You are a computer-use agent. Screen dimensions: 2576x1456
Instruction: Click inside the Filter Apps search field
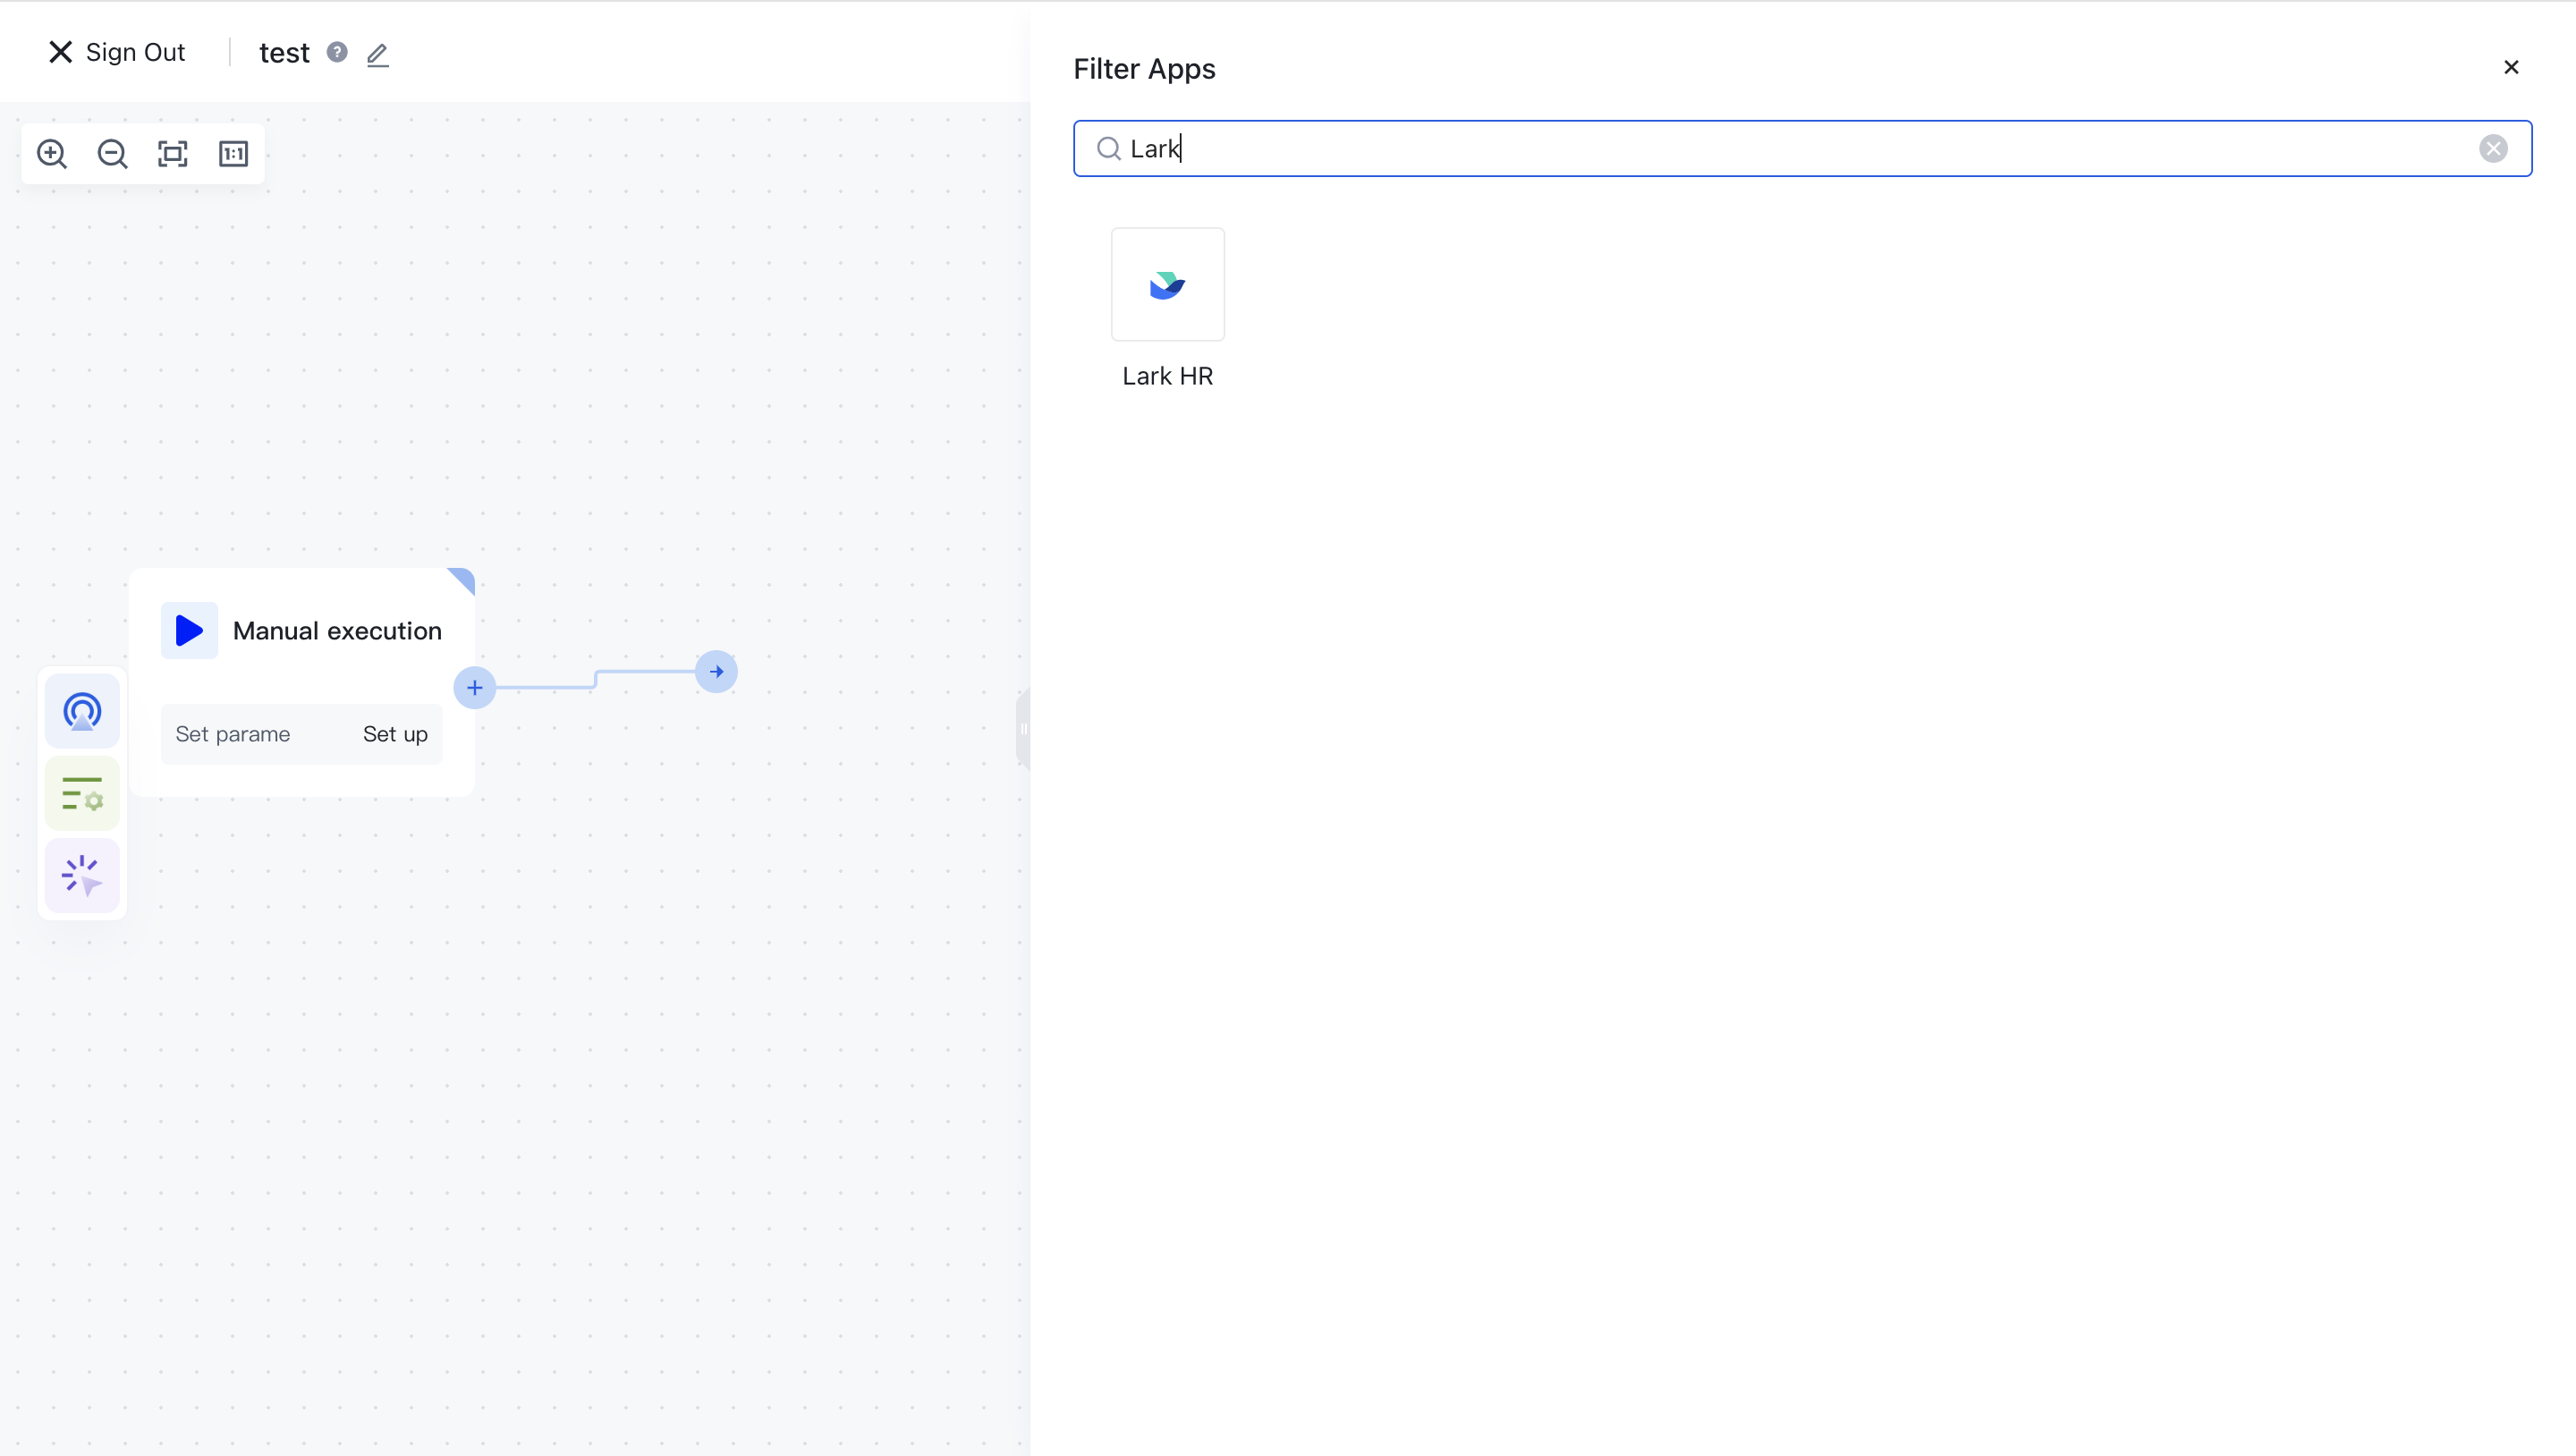pyautogui.click(x=1800, y=149)
